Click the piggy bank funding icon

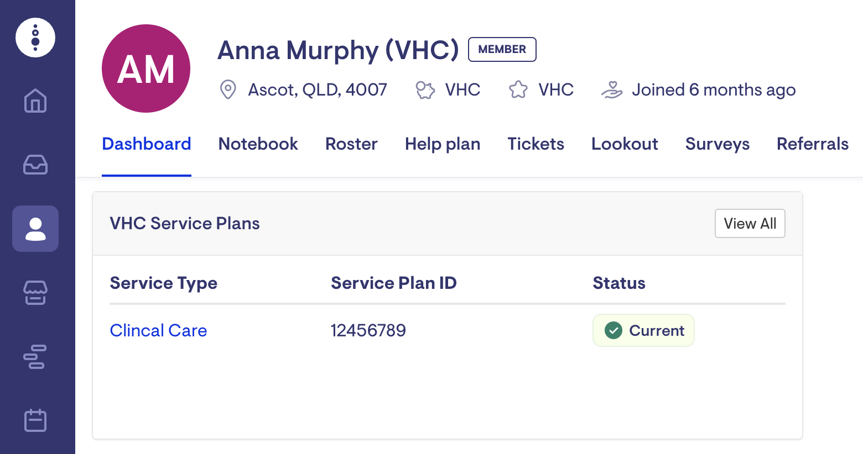pyautogui.click(x=425, y=89)
